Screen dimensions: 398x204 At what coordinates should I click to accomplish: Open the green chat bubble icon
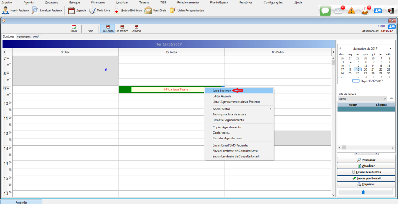click(325, 11)
